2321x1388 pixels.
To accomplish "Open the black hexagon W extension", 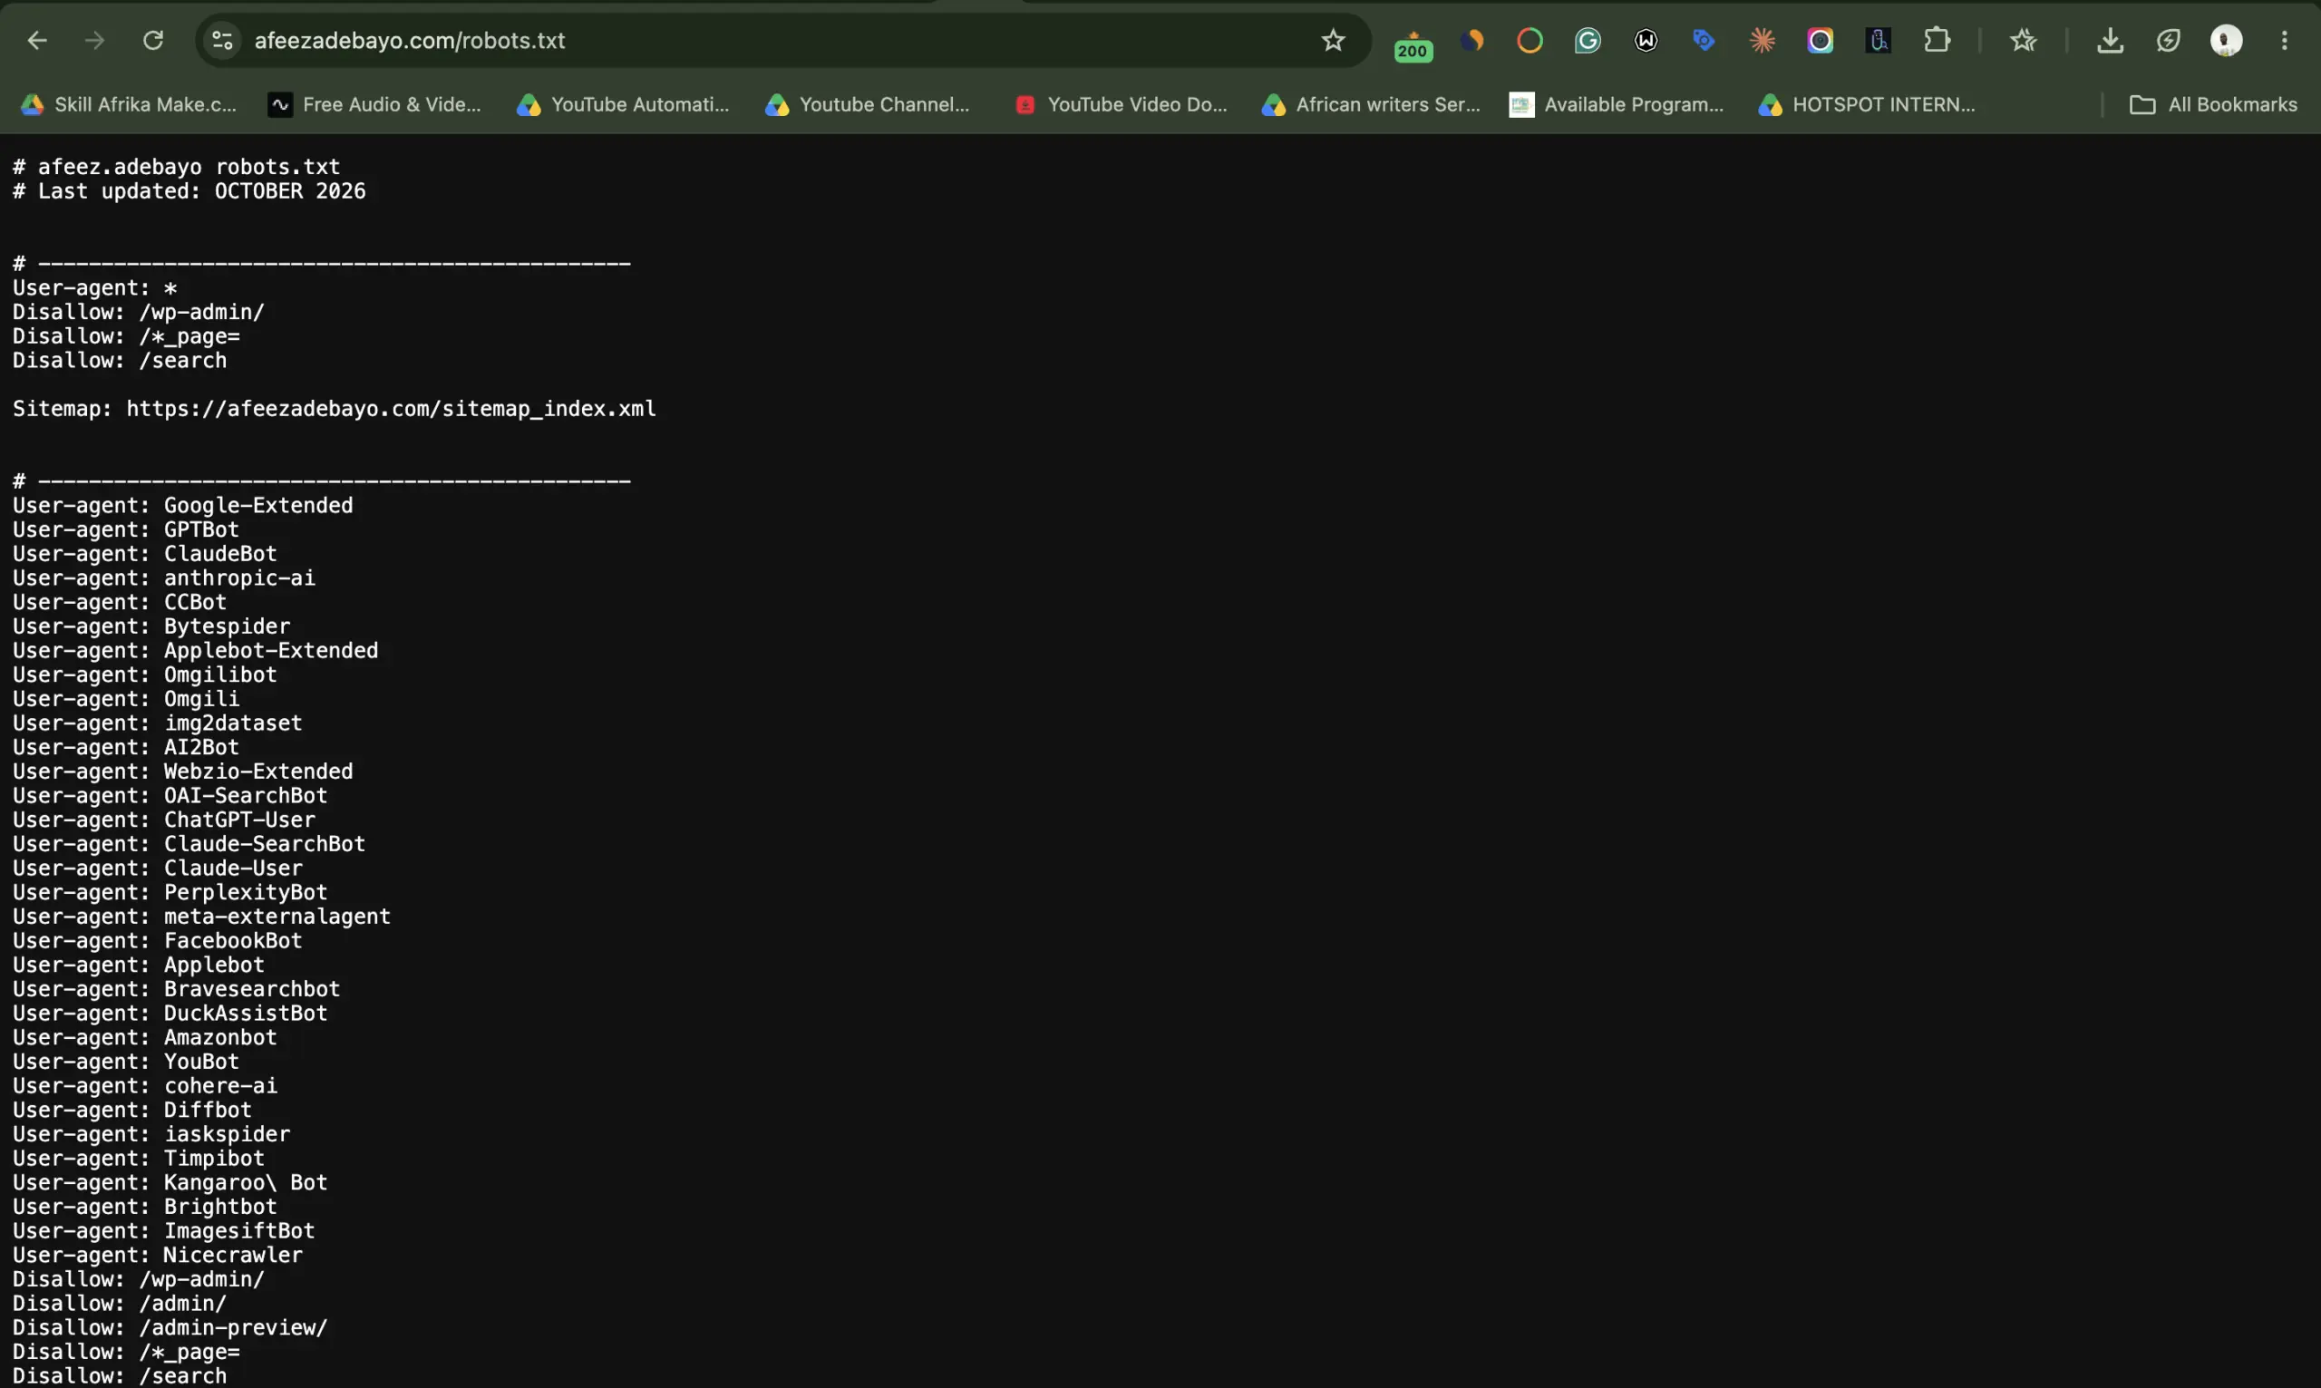I will (1646, 40).
